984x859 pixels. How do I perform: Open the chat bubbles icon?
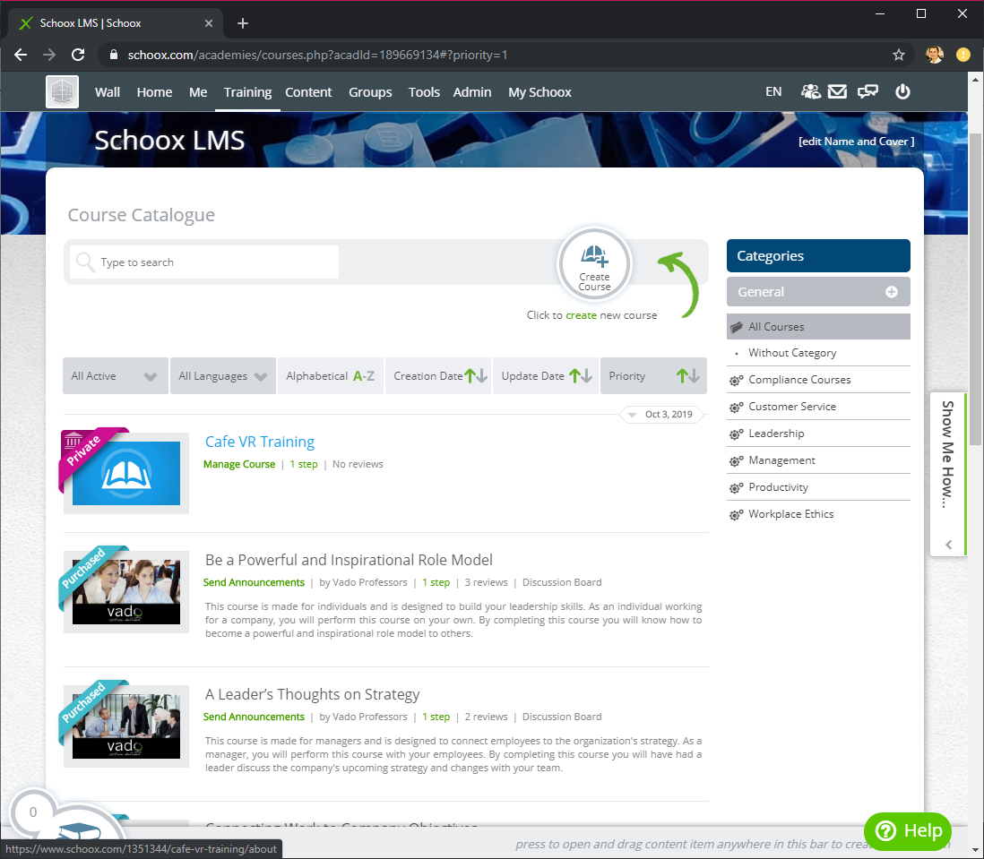pos(867,92)
